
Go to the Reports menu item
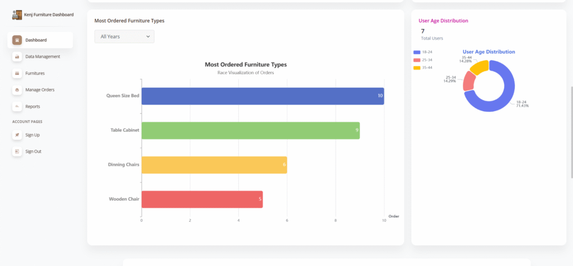[33, 106]
